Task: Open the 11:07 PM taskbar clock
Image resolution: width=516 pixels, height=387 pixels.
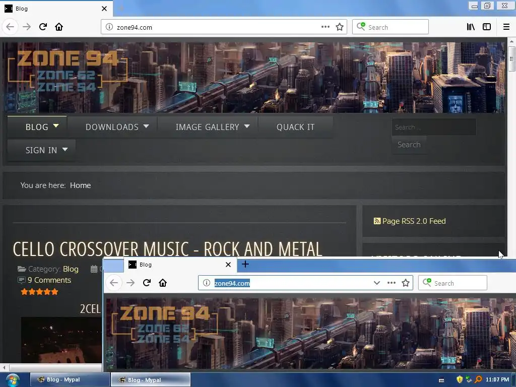Action: pos(497,380)
